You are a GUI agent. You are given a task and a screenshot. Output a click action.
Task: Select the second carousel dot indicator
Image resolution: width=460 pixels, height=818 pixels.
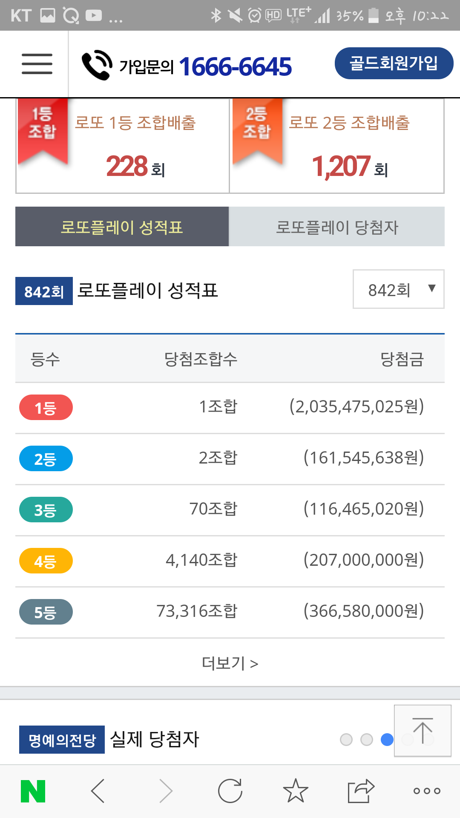pos(367,740)
